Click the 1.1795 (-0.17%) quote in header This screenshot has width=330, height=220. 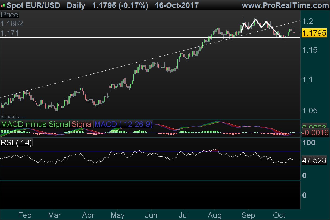click(121, 5)
